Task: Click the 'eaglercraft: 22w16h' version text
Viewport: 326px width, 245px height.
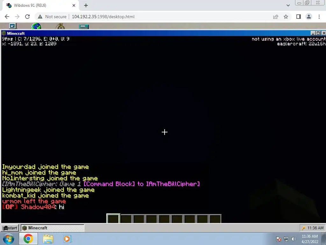Action: point(301,44)
